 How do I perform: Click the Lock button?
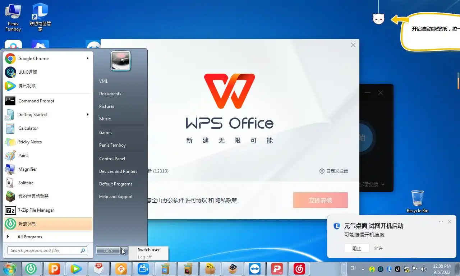coord(108,250)
